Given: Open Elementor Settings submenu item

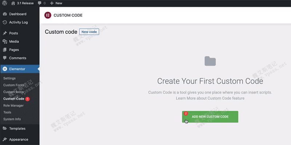Looking at the screenshot, I should [x=9, y=78].
